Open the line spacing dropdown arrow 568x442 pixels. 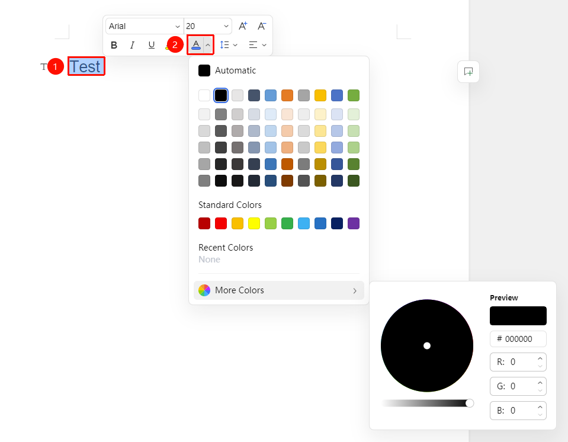point(235,45)
